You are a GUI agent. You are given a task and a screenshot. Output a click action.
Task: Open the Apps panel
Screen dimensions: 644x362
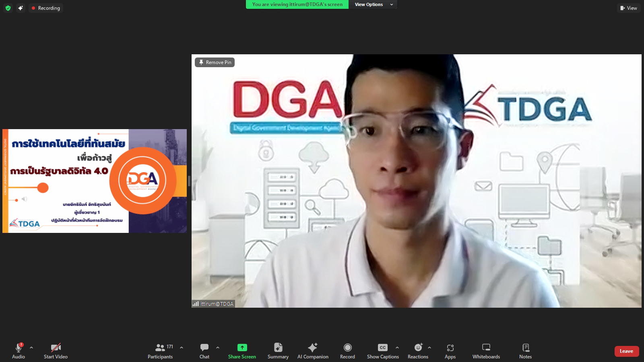coord(450,351)
